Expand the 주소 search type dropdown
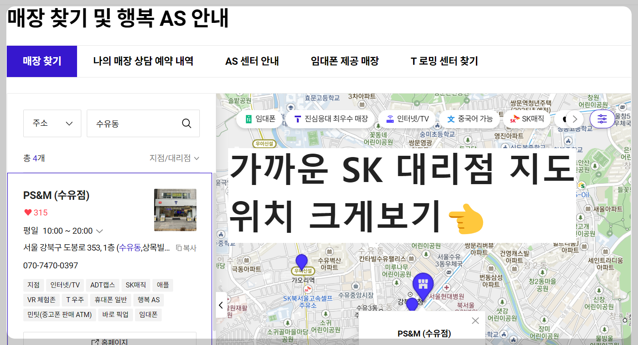This screenshot has width=638, height=345. (x=52, y=123)
